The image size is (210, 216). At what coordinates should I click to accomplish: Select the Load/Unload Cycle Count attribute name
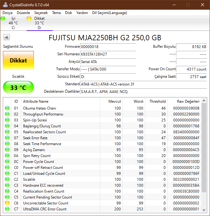click(44, 174)
